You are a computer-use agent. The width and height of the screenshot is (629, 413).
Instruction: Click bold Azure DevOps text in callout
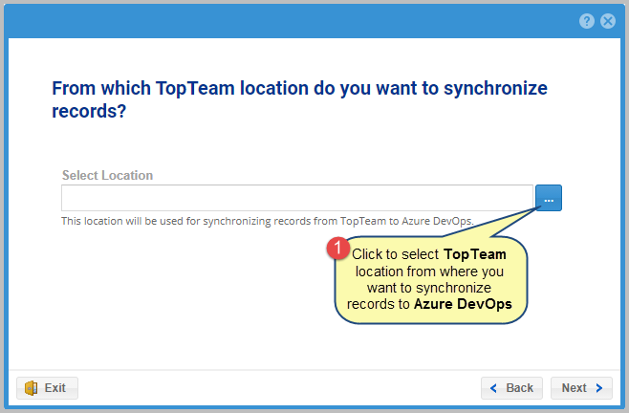[463, 303]
